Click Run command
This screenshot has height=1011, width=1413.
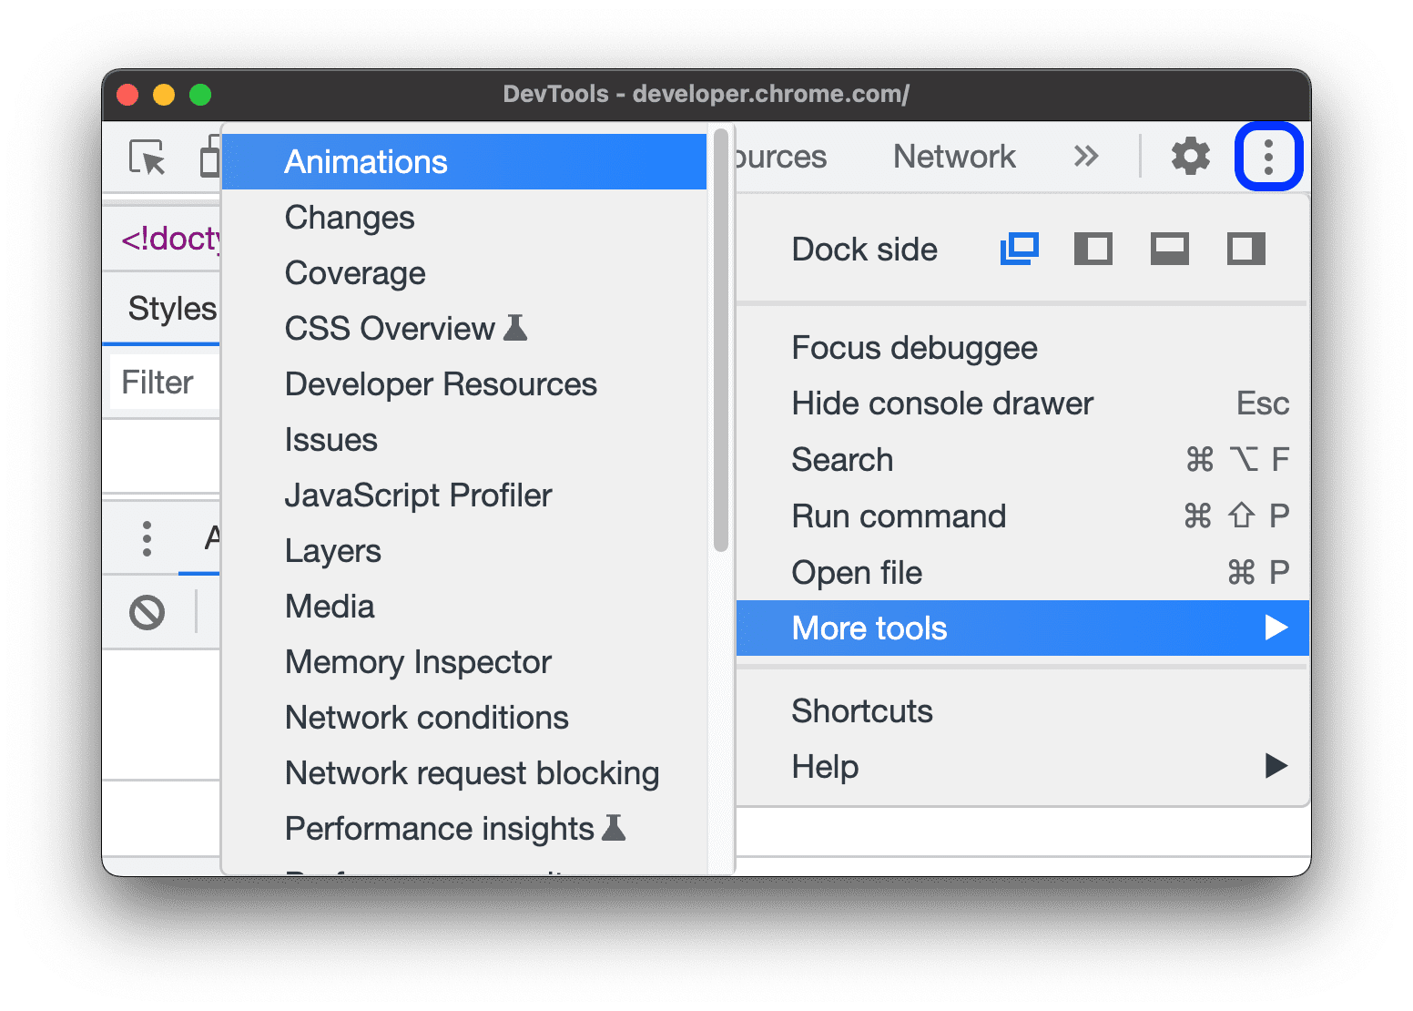click(899, 516)
